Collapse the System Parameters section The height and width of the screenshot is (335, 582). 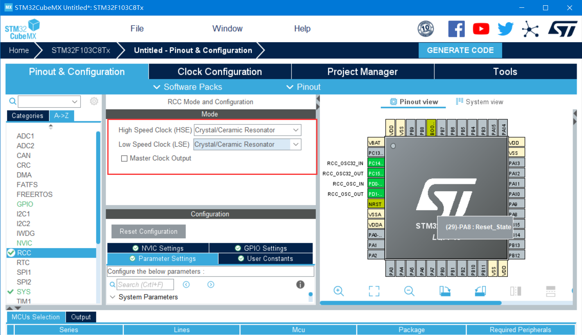tap(113, 297)
